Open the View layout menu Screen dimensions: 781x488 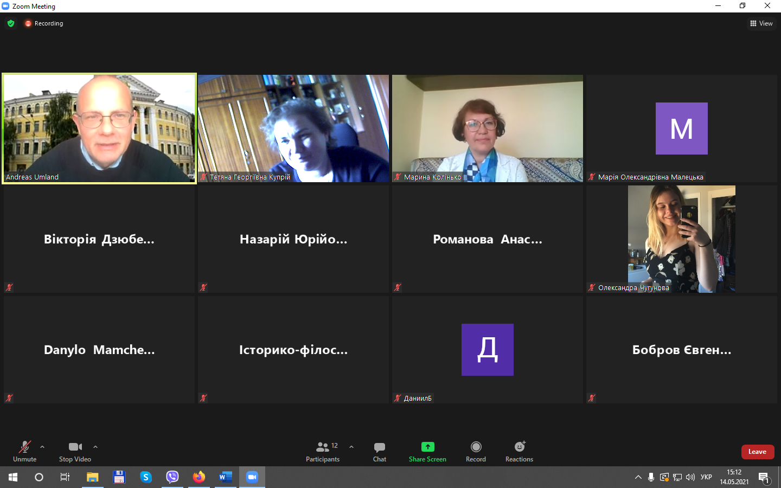point(761,23)
